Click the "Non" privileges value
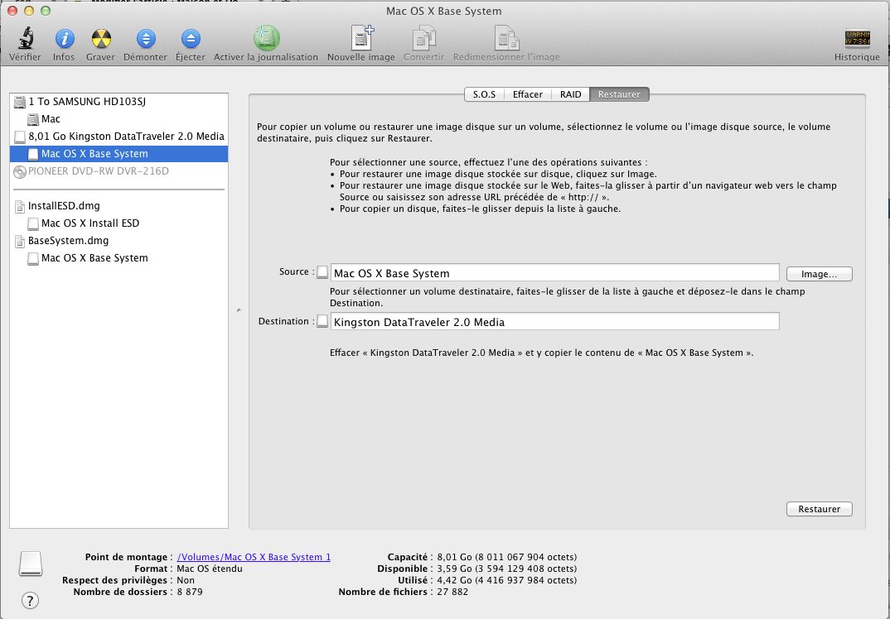This screenshot has height=619, width=890. coord(186,580)
